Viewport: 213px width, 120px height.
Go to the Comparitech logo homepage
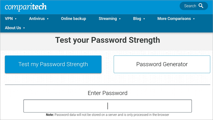26,7
